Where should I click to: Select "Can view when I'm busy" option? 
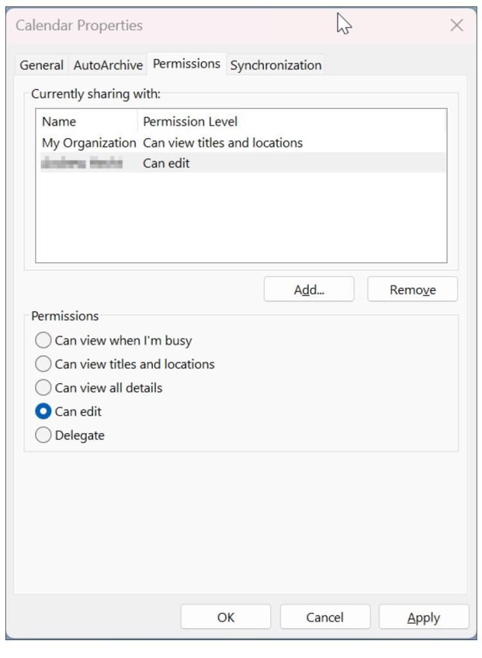[x=44, y=340]
